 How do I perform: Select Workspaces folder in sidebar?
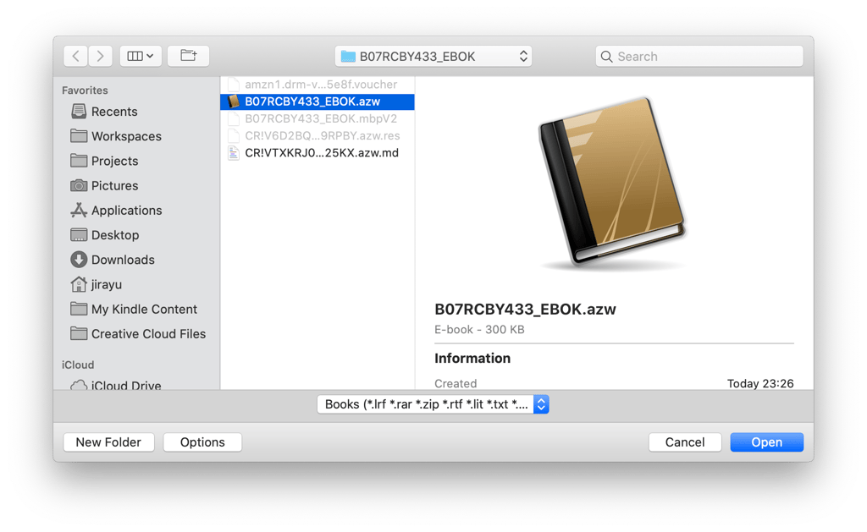[125, 136]
